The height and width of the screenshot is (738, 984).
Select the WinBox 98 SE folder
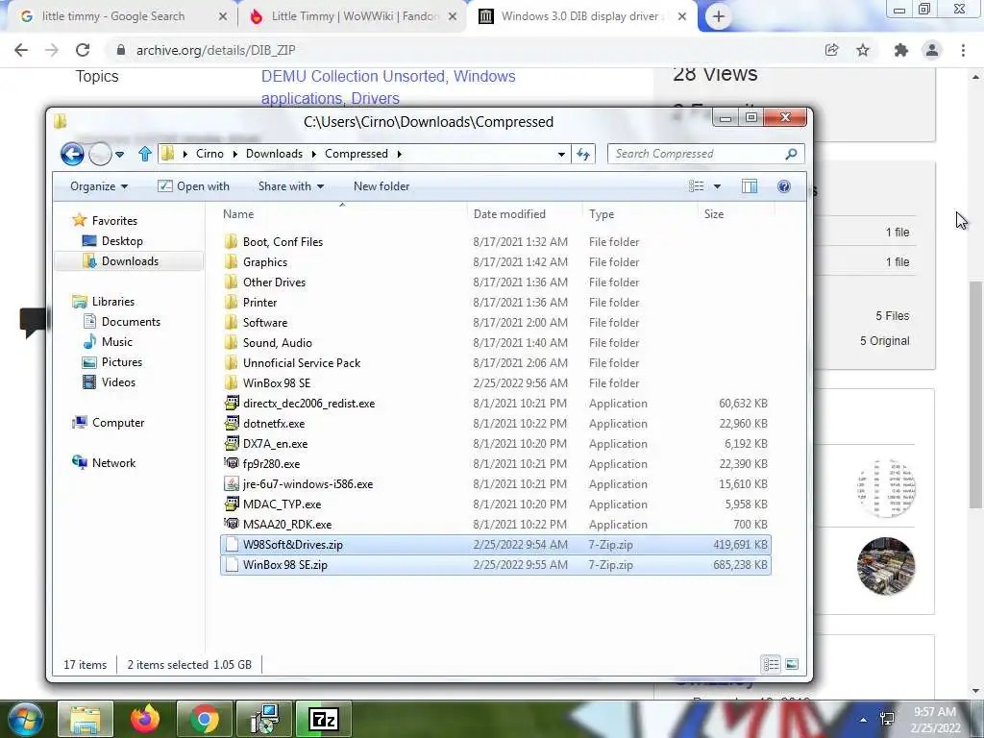pos(496,382)
